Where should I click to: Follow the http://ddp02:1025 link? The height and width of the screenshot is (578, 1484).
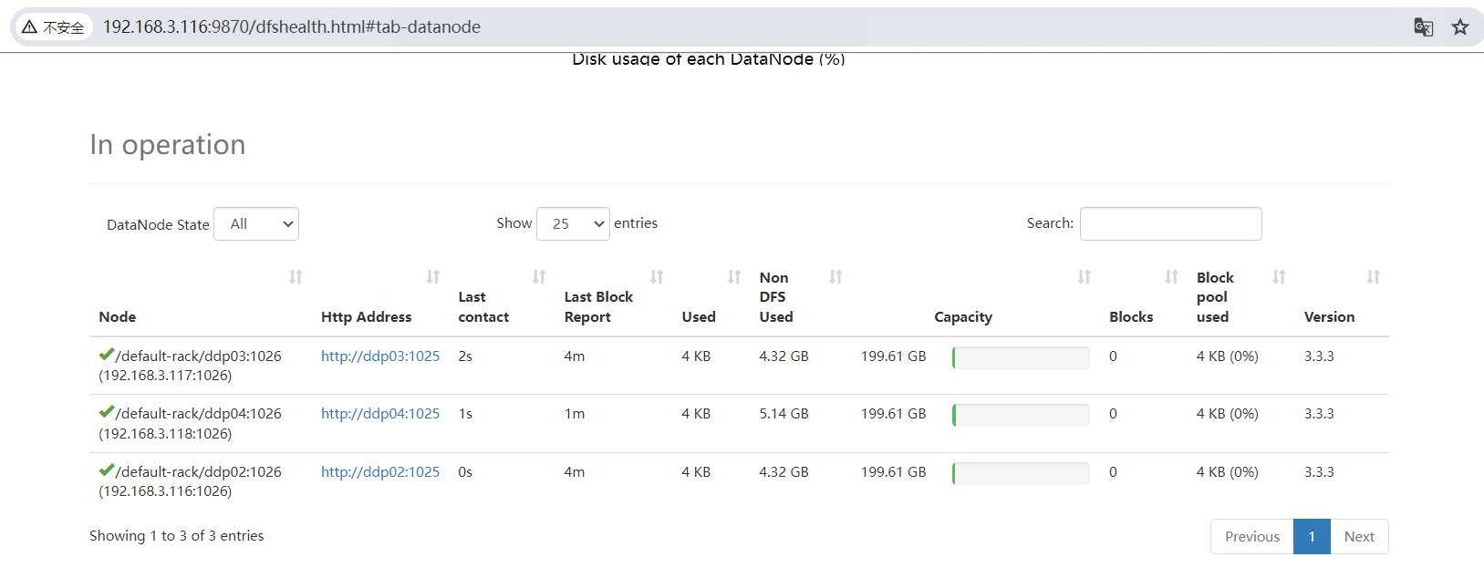pyautogui.click(x=380, y=472)
